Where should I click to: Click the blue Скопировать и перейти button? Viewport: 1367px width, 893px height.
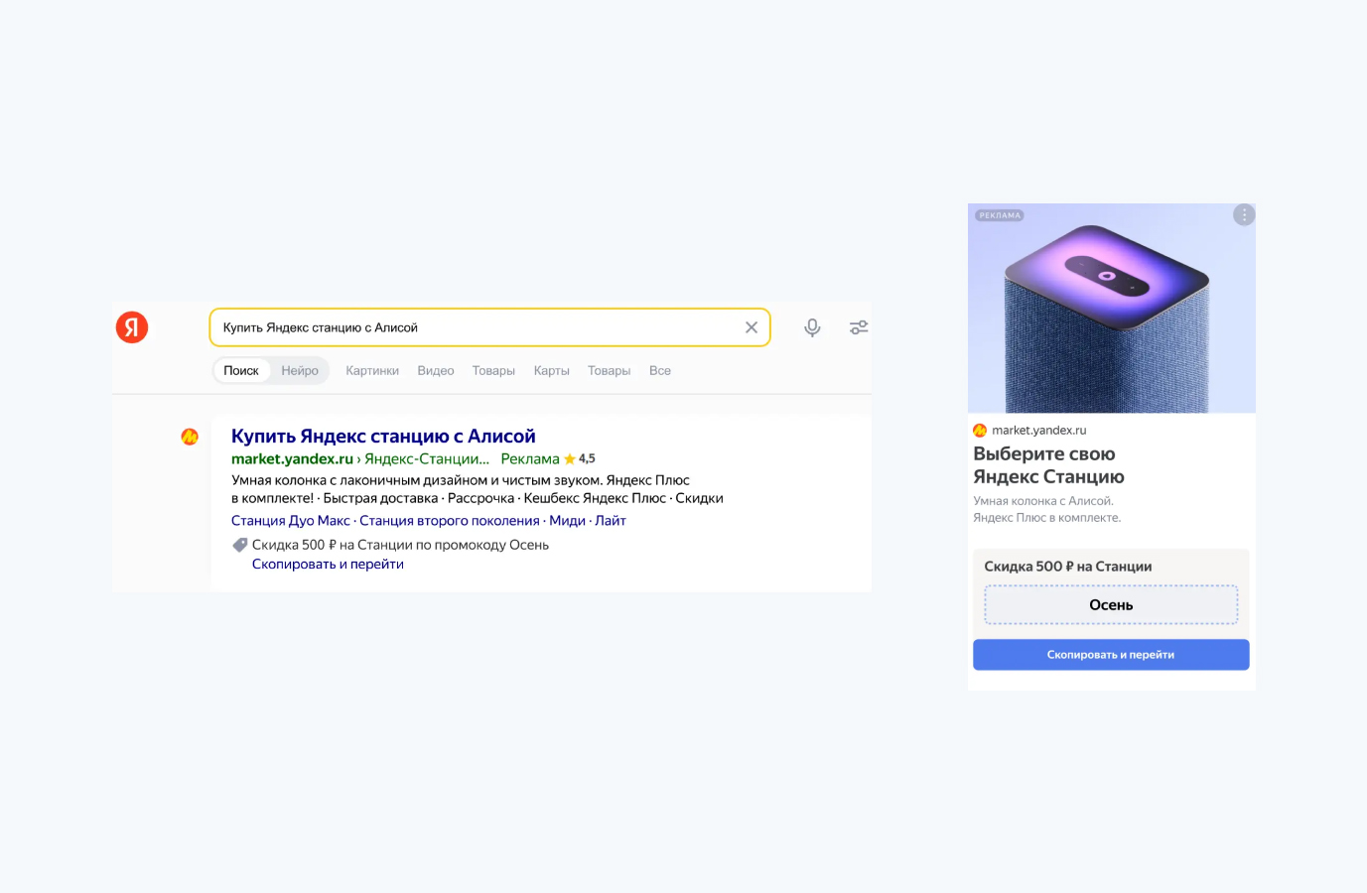point(1111,655)
